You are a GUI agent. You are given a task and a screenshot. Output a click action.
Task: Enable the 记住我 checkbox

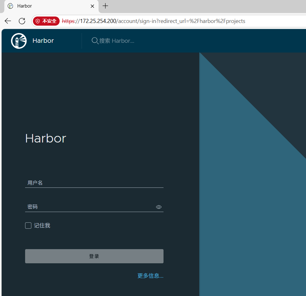click(28, 225)
